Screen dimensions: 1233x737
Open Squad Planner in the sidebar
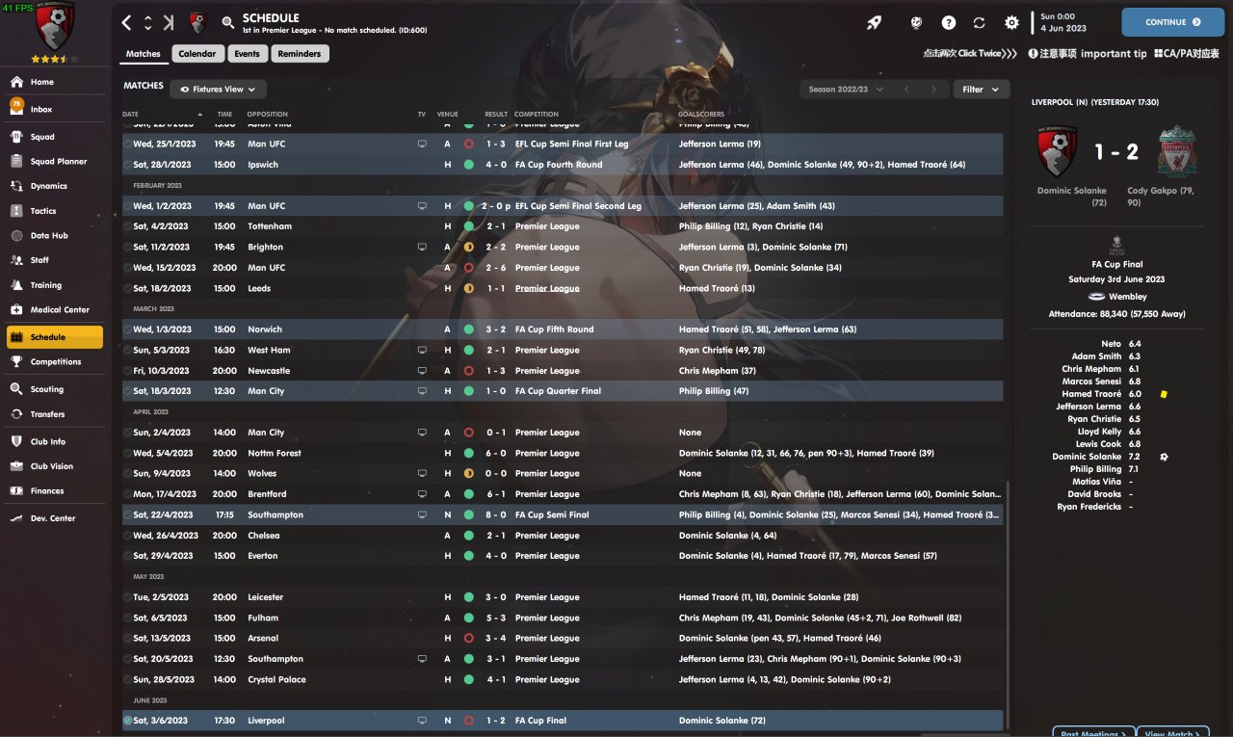55,162
